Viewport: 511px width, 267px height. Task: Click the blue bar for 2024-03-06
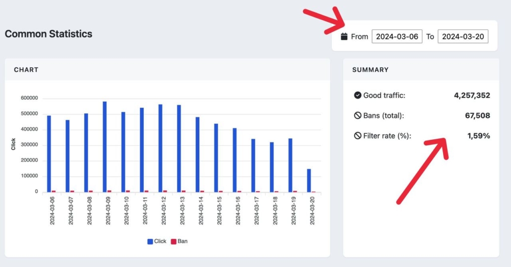coord(49,154)
